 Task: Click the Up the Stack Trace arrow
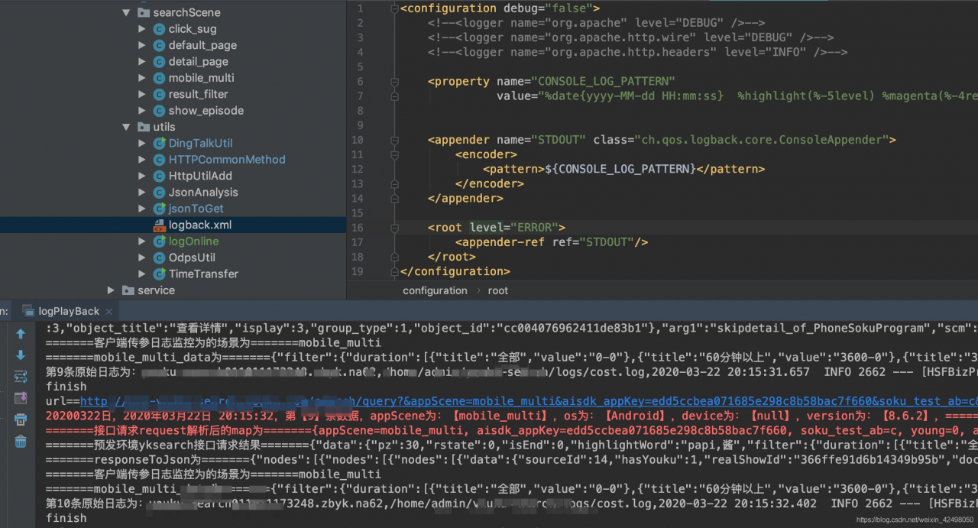[21, 334]
